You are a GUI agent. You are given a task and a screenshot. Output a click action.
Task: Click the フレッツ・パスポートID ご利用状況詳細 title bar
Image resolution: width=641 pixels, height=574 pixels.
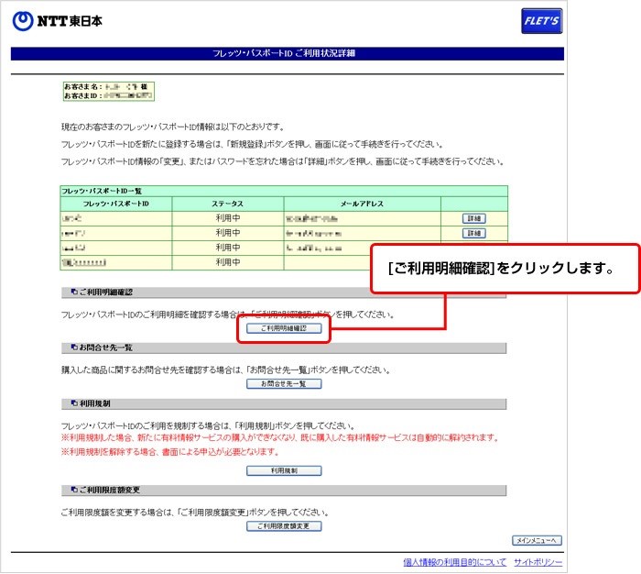[x=288, y=54]
